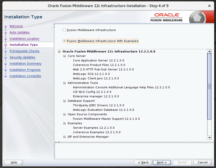Image resolution: width=216 pixels, height=168 pixels.
Task: Select CIE WLS Config 12.2.1.0.0
Action: [92, 92]
